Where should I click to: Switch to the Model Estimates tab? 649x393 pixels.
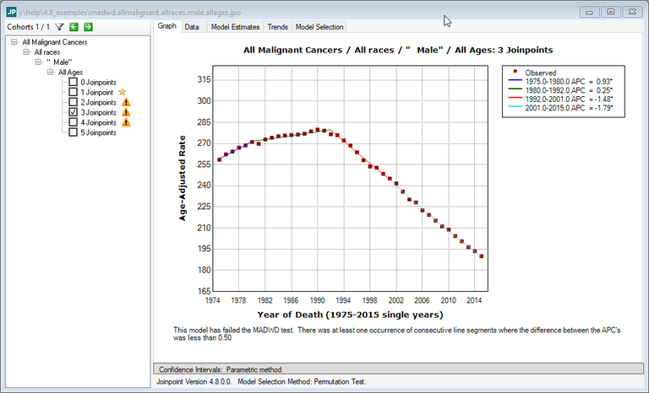tap(233, 27)
